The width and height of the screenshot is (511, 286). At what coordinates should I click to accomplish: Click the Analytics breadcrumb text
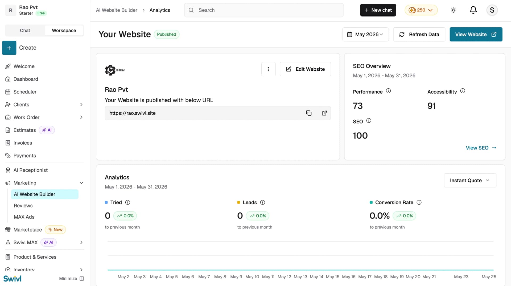[160, 10]
